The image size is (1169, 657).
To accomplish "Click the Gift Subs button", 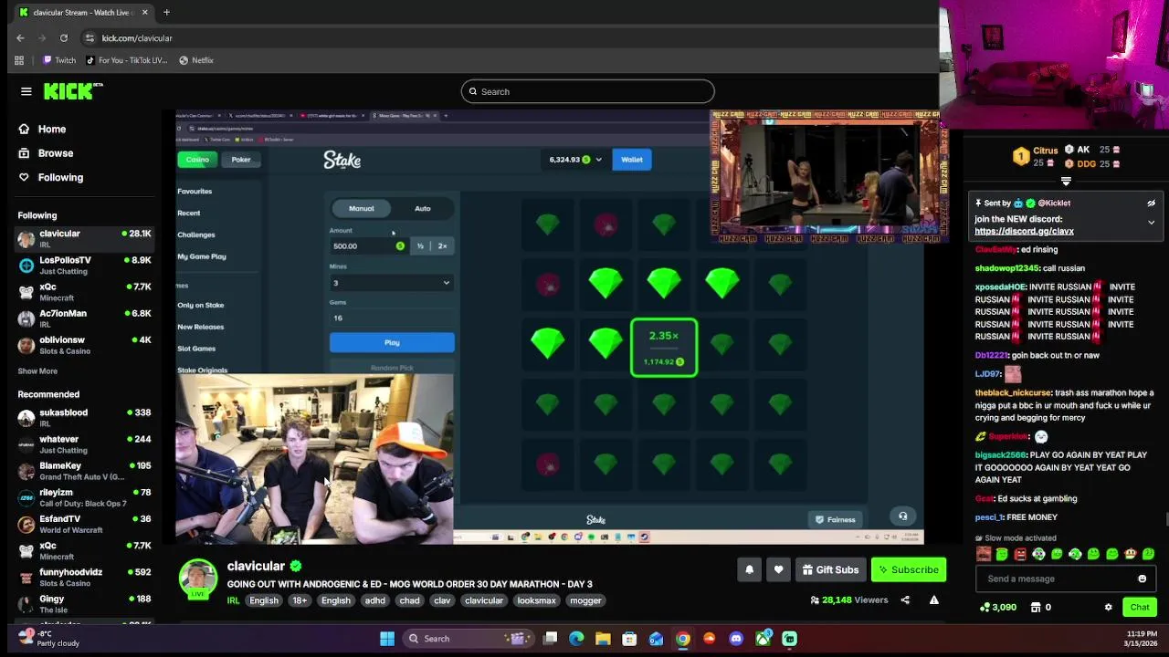I will click(830, 569).
